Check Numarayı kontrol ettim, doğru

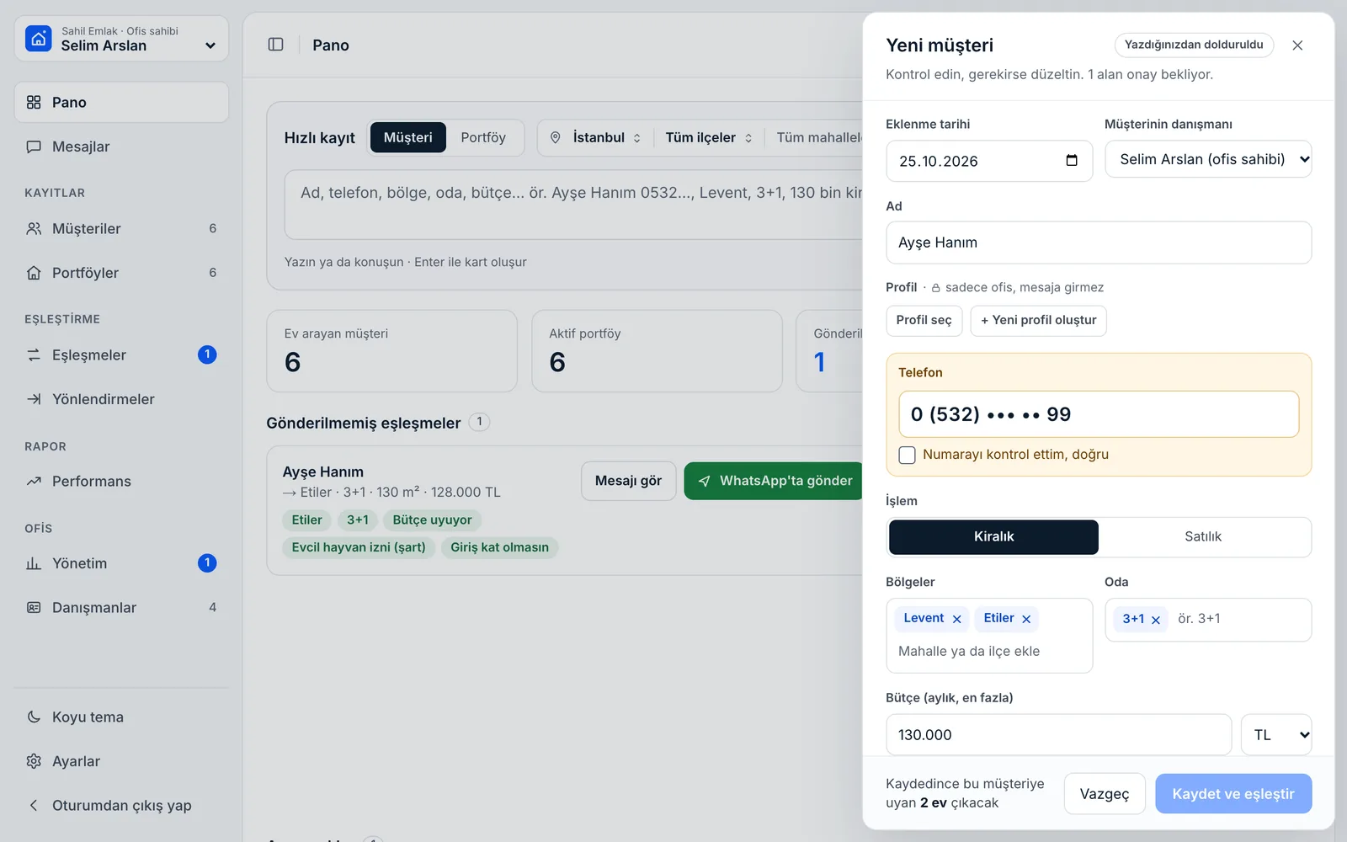907,455
